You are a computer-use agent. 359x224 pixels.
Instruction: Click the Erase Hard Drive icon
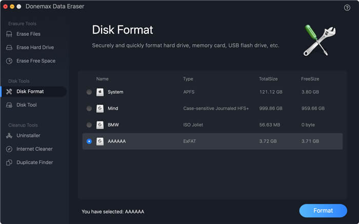(x=9, y=48)
